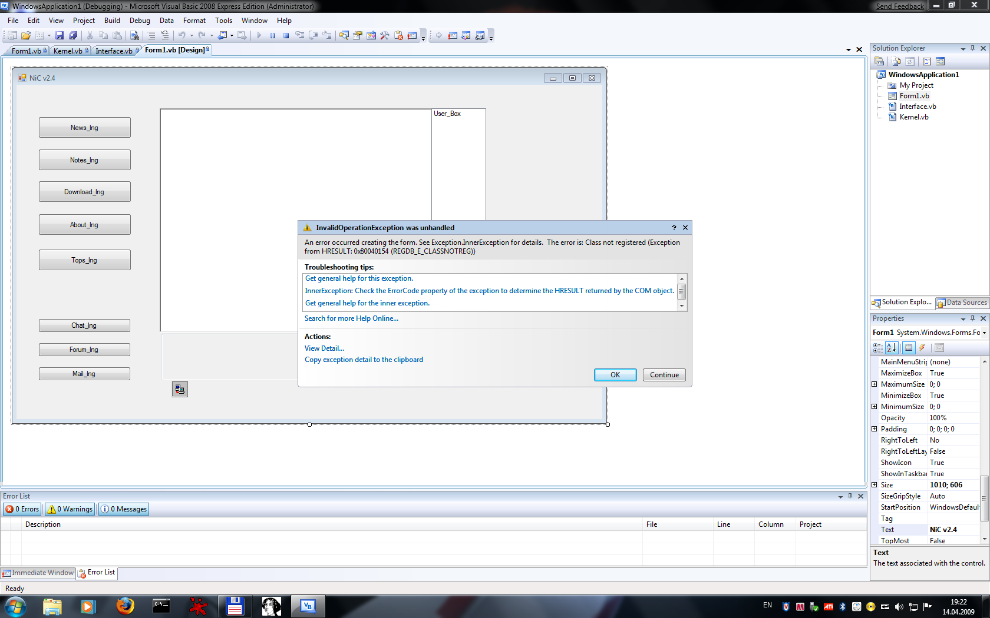Show Events lightning icon in Properties

coord(922,348)
